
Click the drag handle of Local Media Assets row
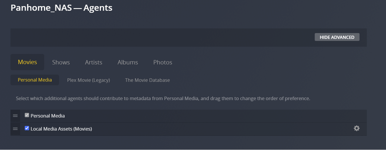(x=15, y=129)
